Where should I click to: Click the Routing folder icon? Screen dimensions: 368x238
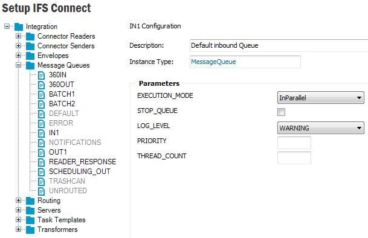tap(30, 201)
